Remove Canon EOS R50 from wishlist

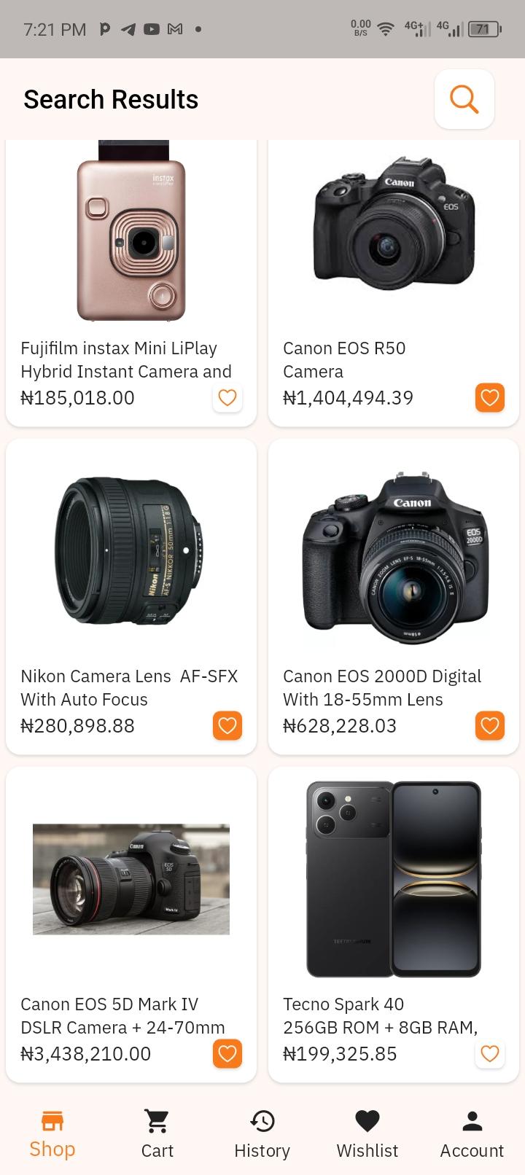490,398
